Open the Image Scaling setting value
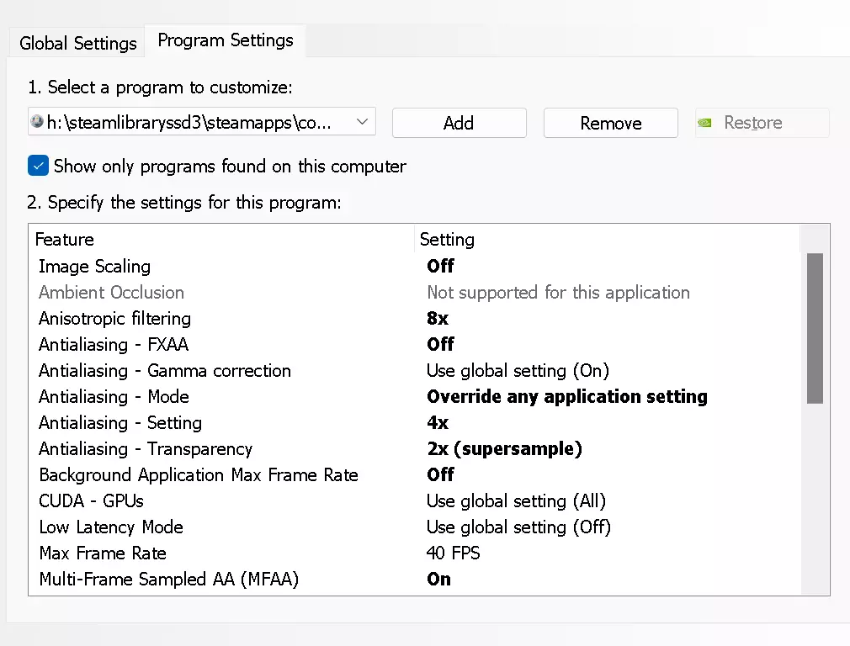 click(x=440, y=267)
